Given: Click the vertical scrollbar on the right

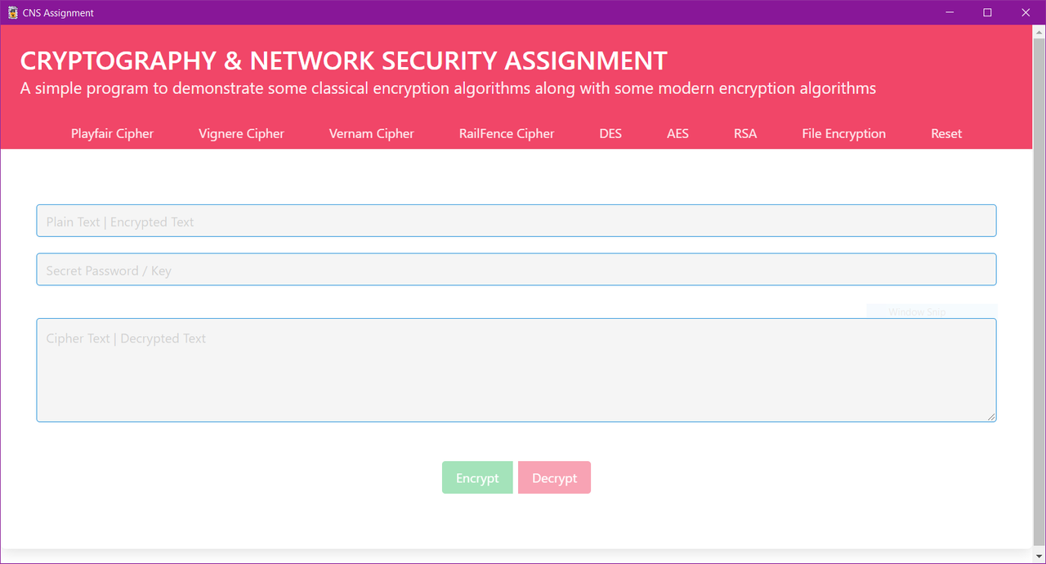Looking at the screenshot, I should [1039, 286].
